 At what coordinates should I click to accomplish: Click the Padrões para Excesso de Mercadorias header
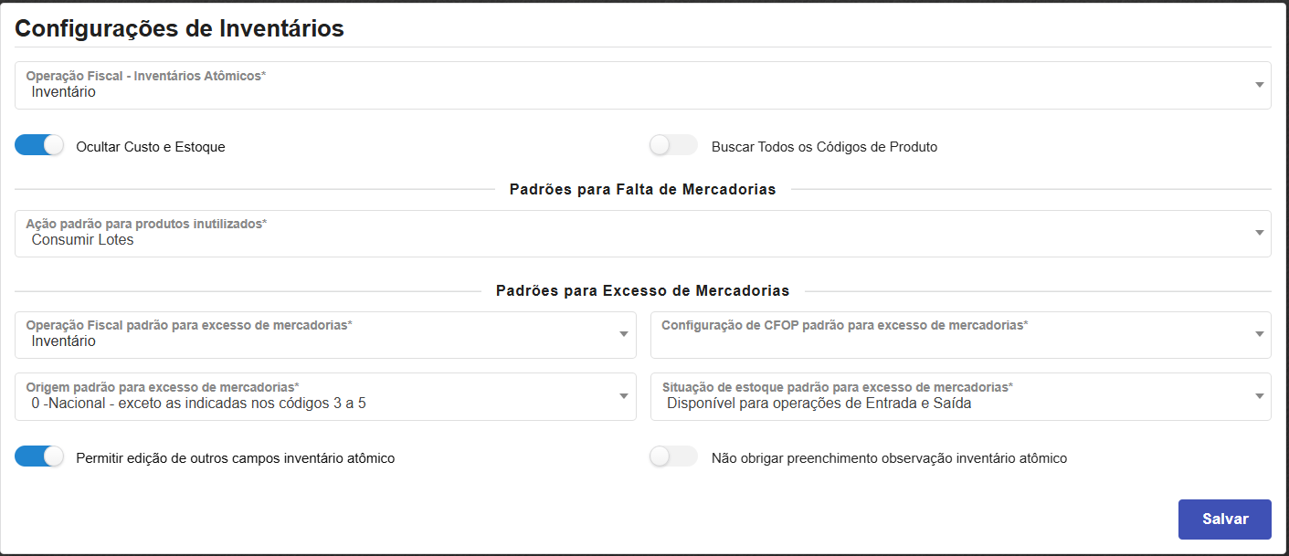click(x=643, y=289)
